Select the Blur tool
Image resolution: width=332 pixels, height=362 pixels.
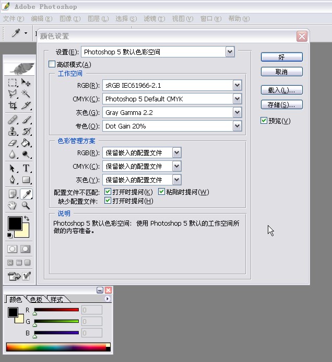pos(12,155)
